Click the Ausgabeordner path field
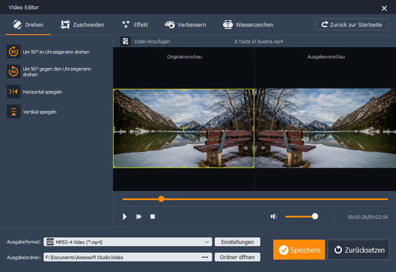Image resolution: width=396 pixels, height=272 pixels. tap(122, 257)
